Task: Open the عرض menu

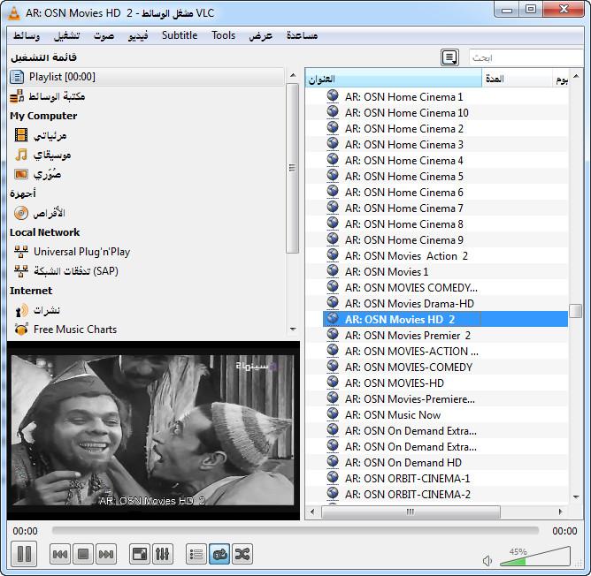Action: point(260,35)
